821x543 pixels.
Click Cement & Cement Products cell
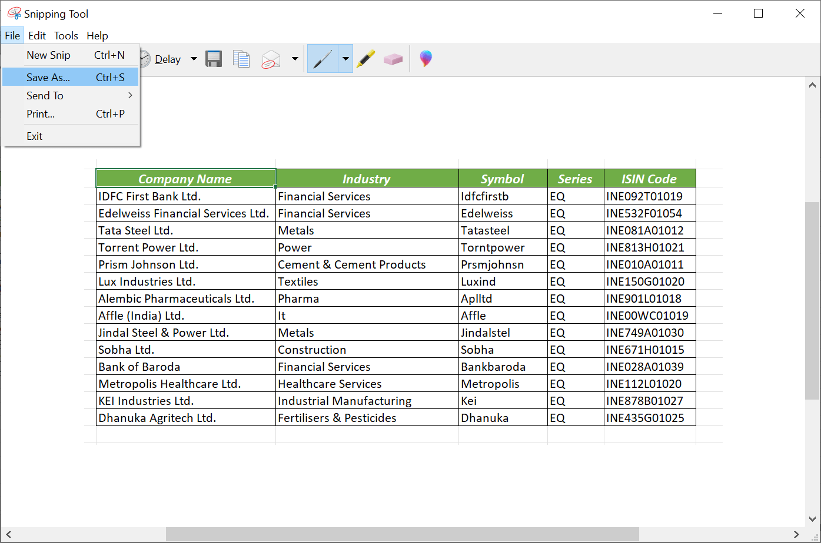click(367, 264)
